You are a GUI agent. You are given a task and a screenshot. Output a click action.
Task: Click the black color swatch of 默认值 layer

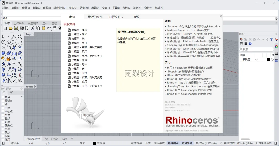click(x=268, y=59)
